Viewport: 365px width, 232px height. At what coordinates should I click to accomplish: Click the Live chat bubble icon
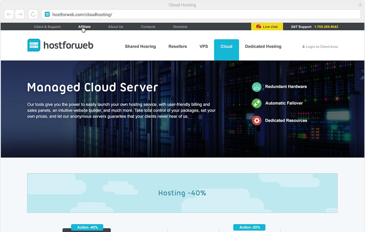click(x=258, y=27)
